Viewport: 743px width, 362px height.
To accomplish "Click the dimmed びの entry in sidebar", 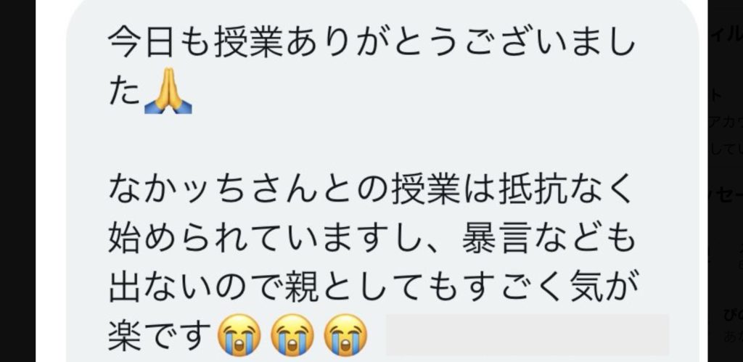I will (733, 315).
